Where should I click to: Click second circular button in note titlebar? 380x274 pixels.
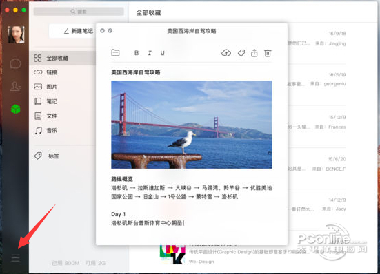110,31
